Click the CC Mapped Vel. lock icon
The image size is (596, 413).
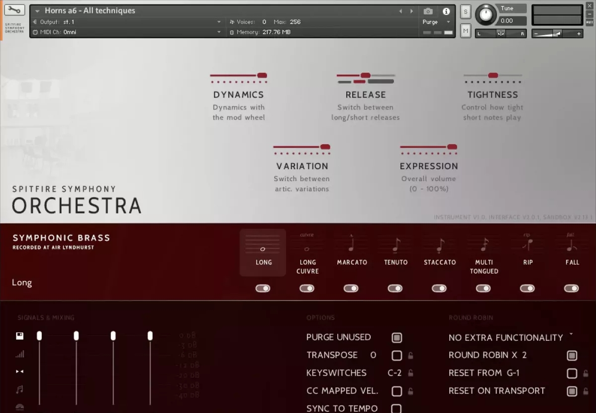(x=410, y=391)
